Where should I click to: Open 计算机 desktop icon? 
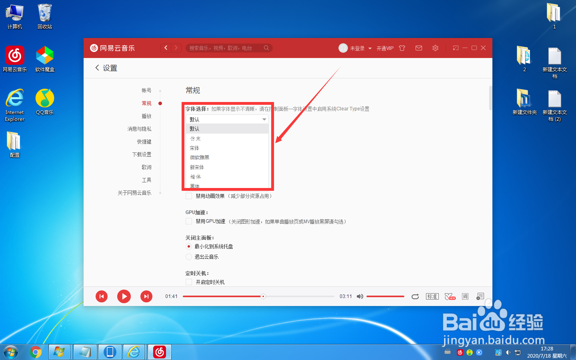[x=15, y=16]
